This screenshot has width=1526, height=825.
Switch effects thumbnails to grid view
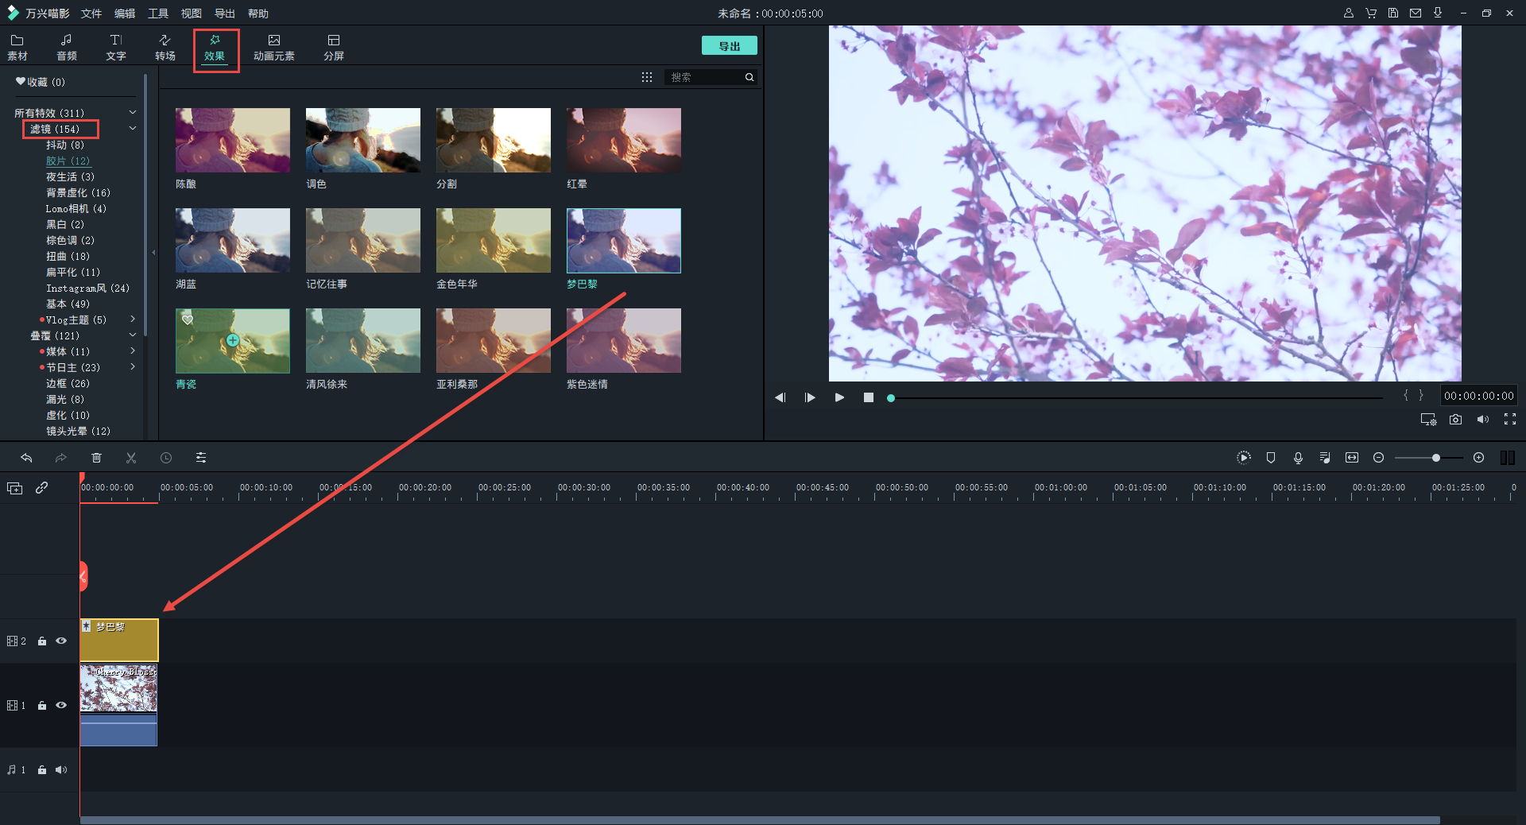click(647, 77)
